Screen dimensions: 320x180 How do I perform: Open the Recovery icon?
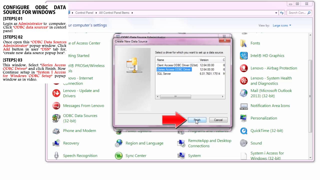[x=56, y=143]
